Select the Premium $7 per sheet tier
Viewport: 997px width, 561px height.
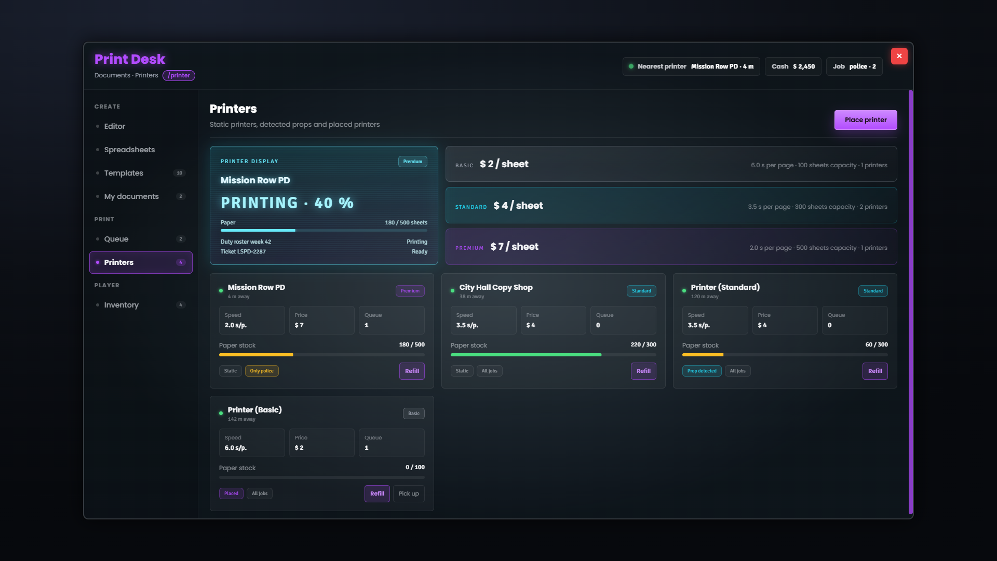point(671,247)
